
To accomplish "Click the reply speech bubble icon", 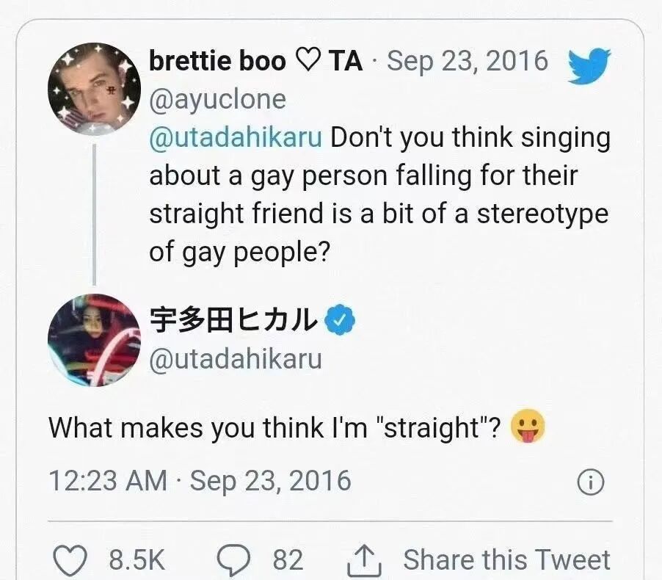I will coord(236,560).
